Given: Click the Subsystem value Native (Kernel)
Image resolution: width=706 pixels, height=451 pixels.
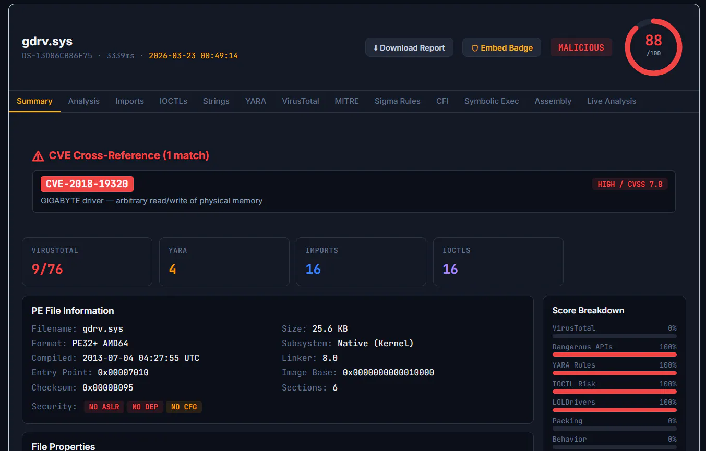Looking at the screenshot, I should 376,344.
